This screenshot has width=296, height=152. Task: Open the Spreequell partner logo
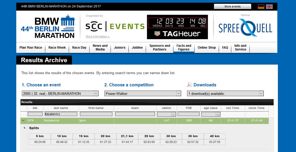pos(245,28)
